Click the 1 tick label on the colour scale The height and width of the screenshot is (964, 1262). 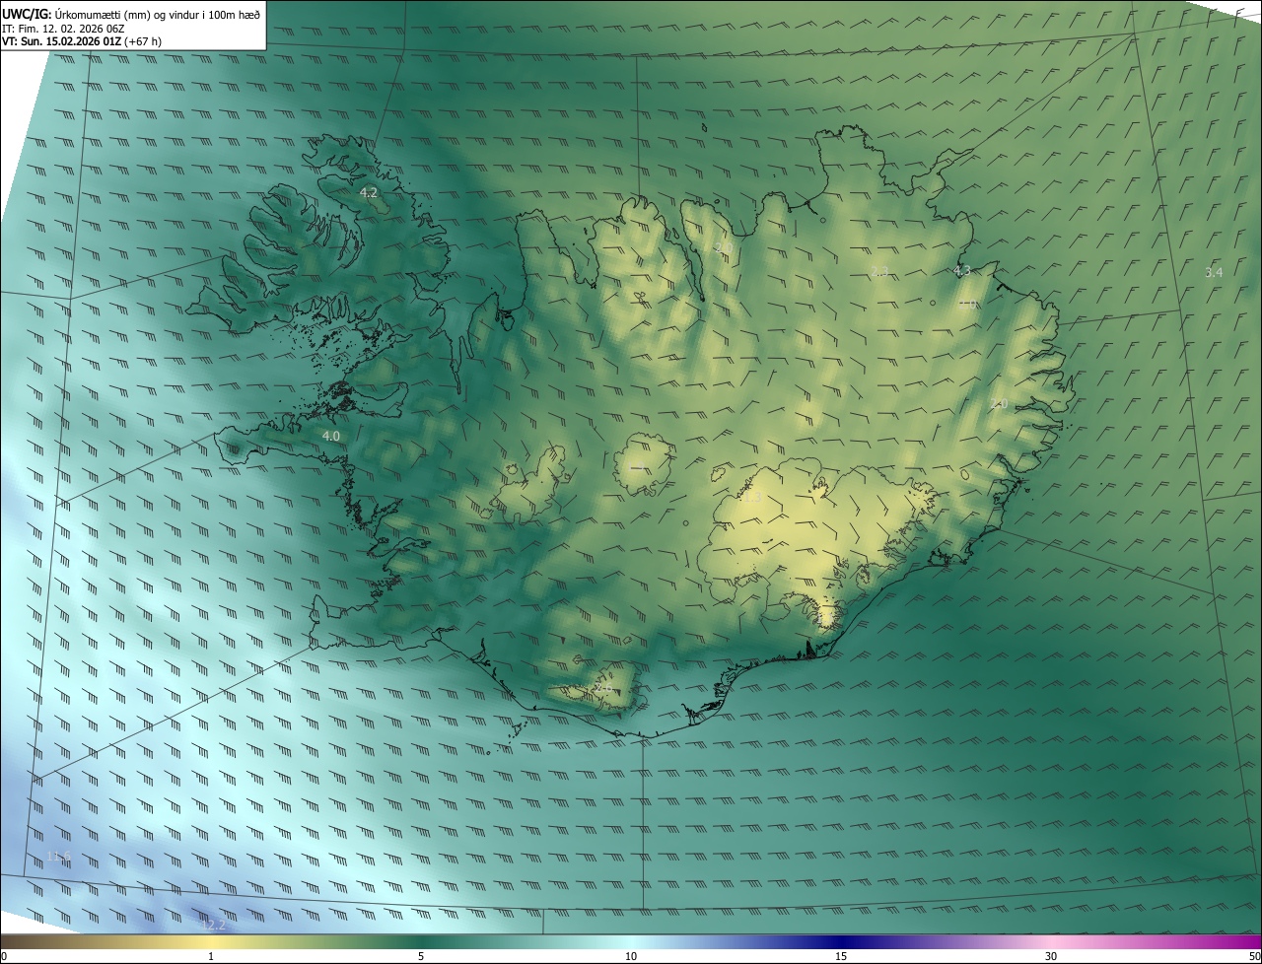pyautogui.click(x=211, y=956)
